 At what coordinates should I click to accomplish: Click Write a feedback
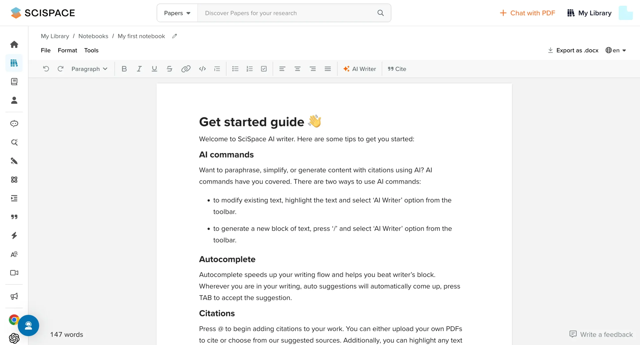tap(601, 334)
